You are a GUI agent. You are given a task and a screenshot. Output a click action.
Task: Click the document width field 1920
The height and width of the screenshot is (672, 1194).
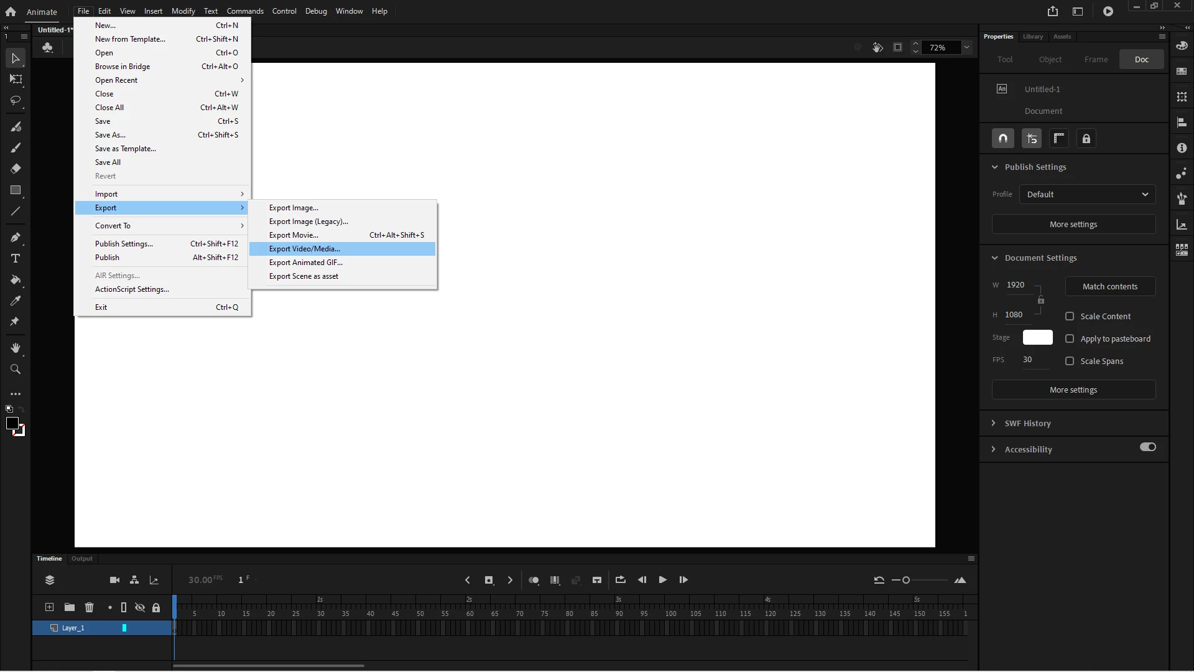pyautogui.click(x=1016, y=285)
